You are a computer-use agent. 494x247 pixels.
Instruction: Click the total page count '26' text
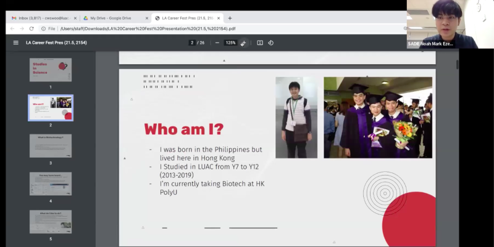(x=202, y=43)
